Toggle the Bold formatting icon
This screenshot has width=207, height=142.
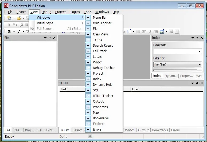point(9,32)
